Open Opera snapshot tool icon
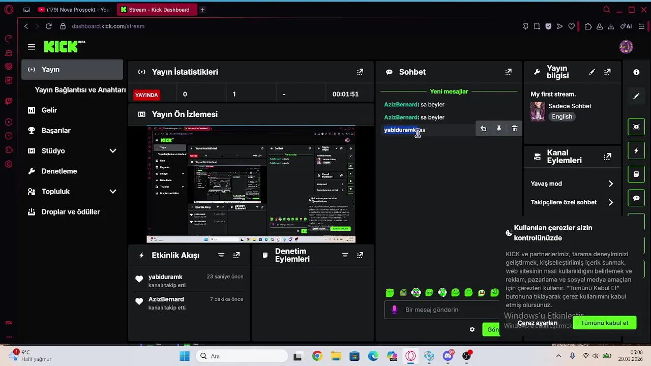651x366 pixels. click(537, 26)
